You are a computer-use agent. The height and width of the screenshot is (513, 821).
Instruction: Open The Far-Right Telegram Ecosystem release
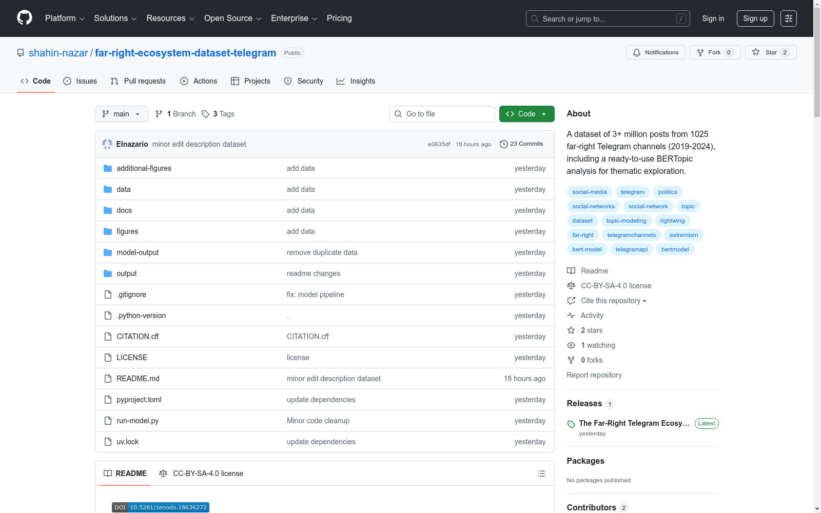pos(634,423)
